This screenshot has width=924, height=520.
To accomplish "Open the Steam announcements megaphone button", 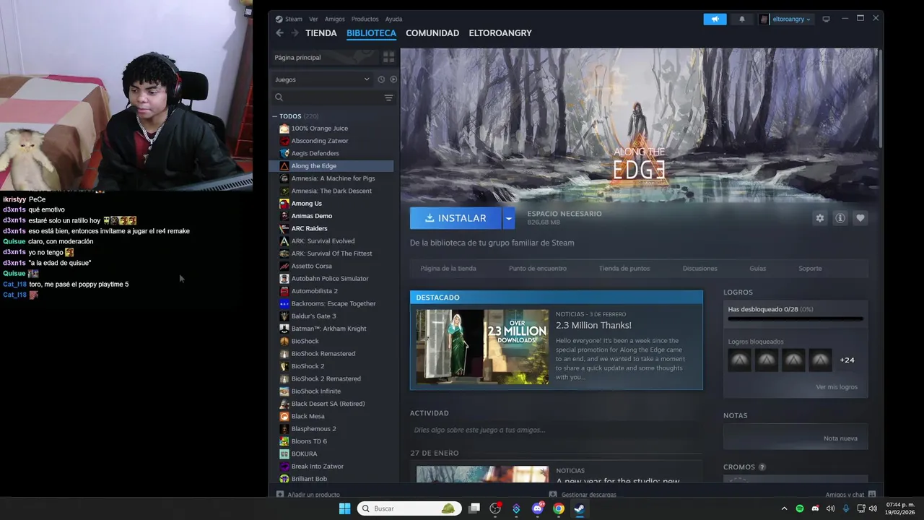I will tap(715, 19).
